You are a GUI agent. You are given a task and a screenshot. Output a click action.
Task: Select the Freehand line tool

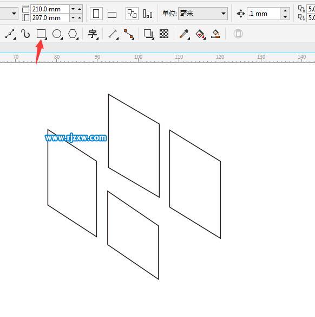tap(10, 34)
